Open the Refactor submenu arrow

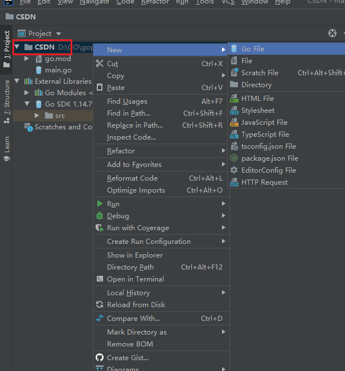tap(223, 150)
